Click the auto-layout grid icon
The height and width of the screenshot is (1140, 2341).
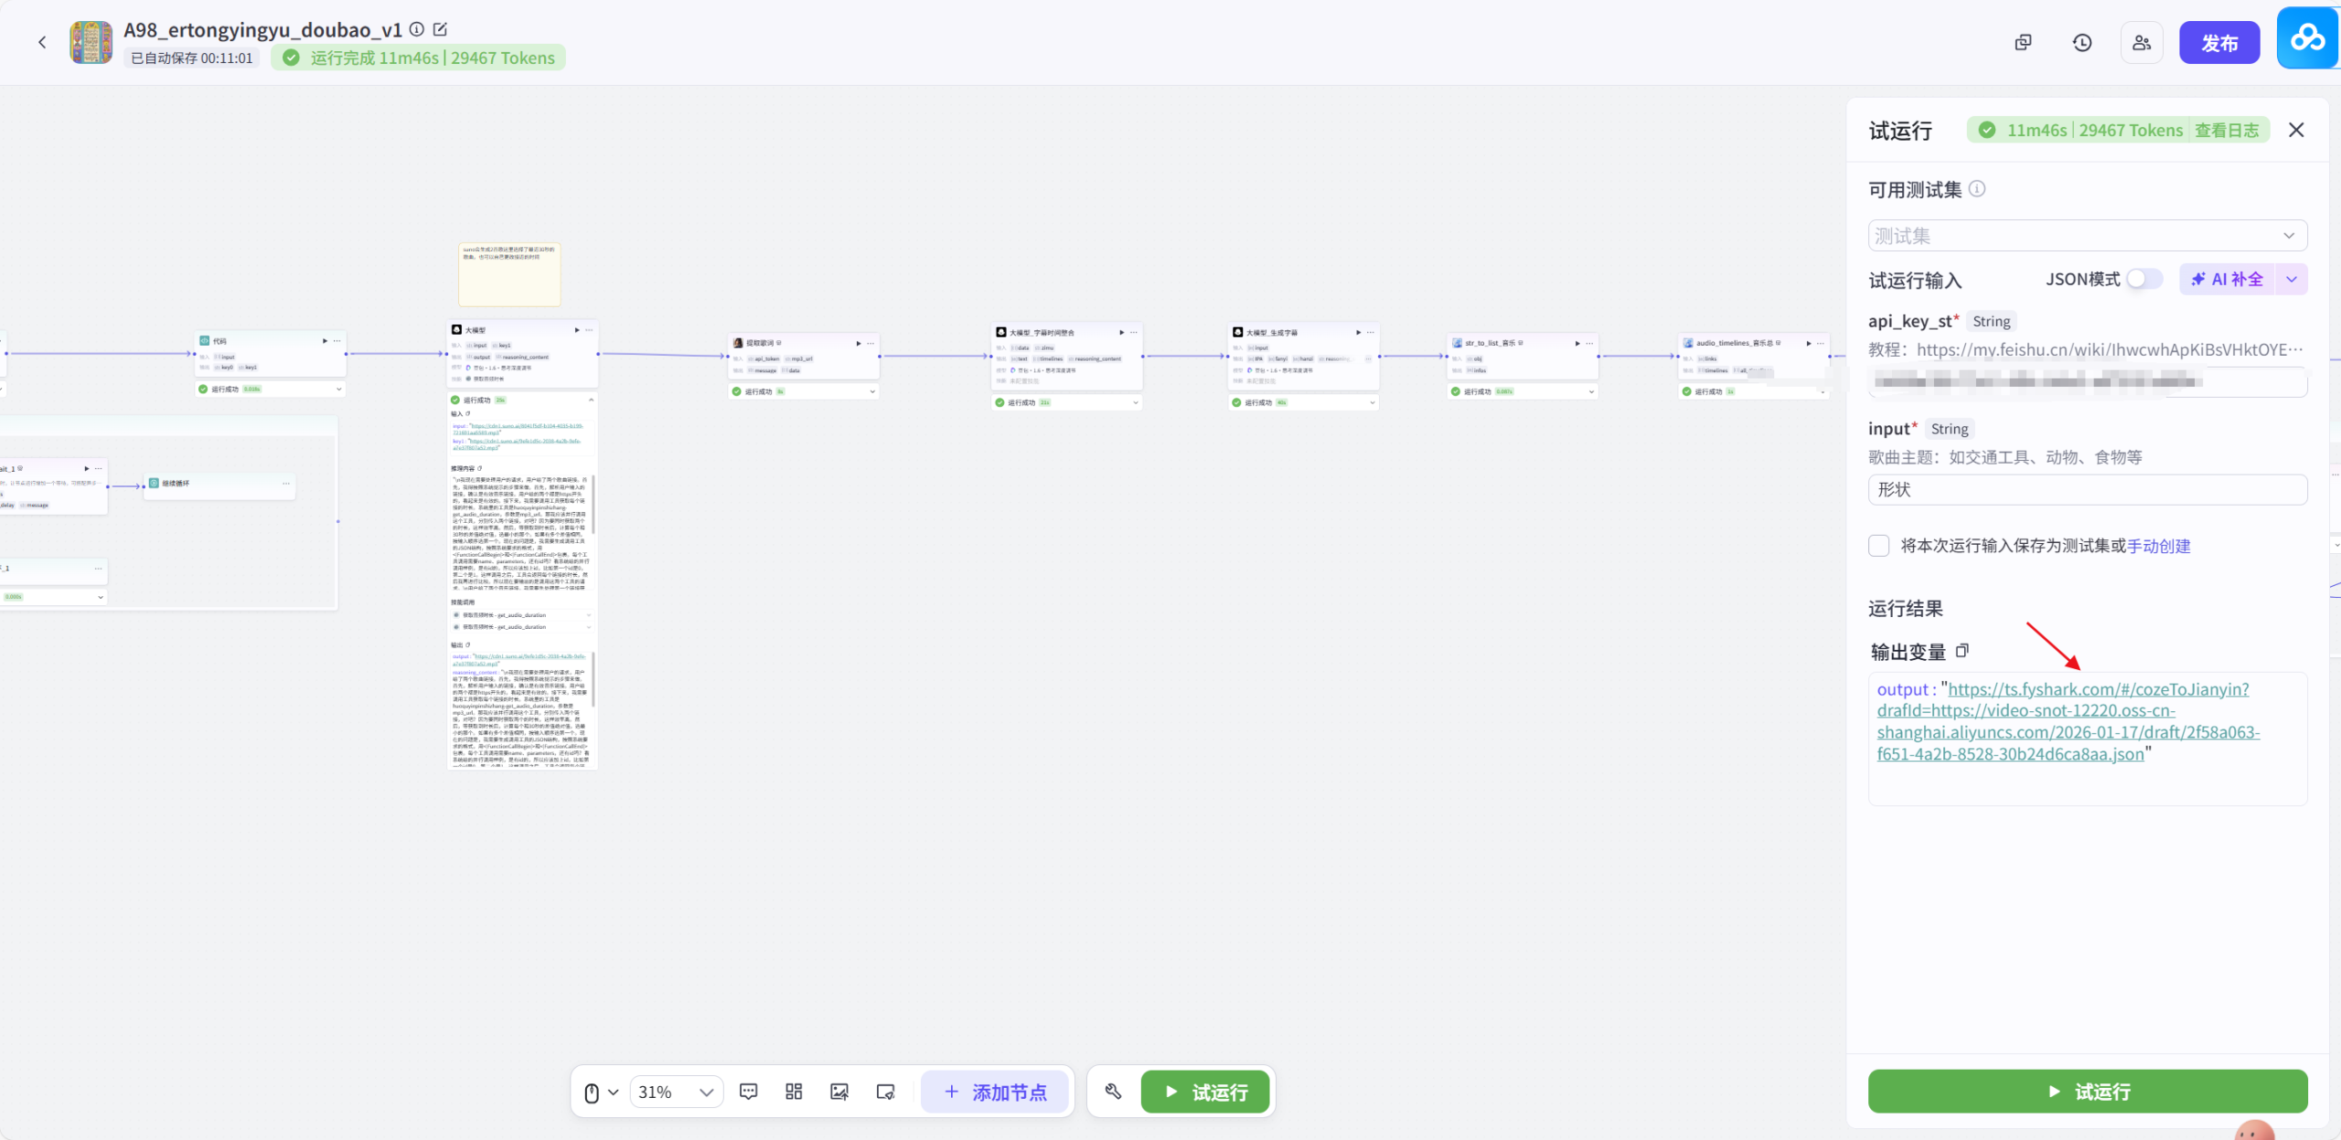(x=794, y=1092)
